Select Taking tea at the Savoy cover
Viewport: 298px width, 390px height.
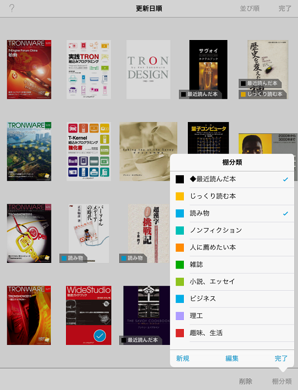tap(148, 151)
